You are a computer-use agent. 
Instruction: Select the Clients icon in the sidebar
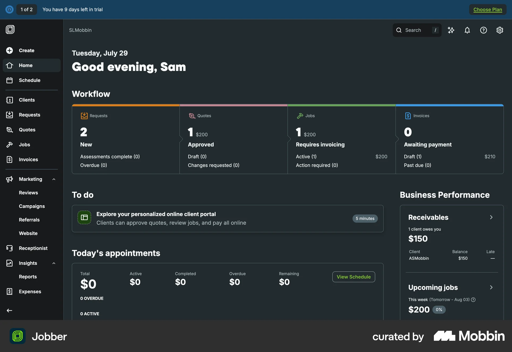(9, 100)
